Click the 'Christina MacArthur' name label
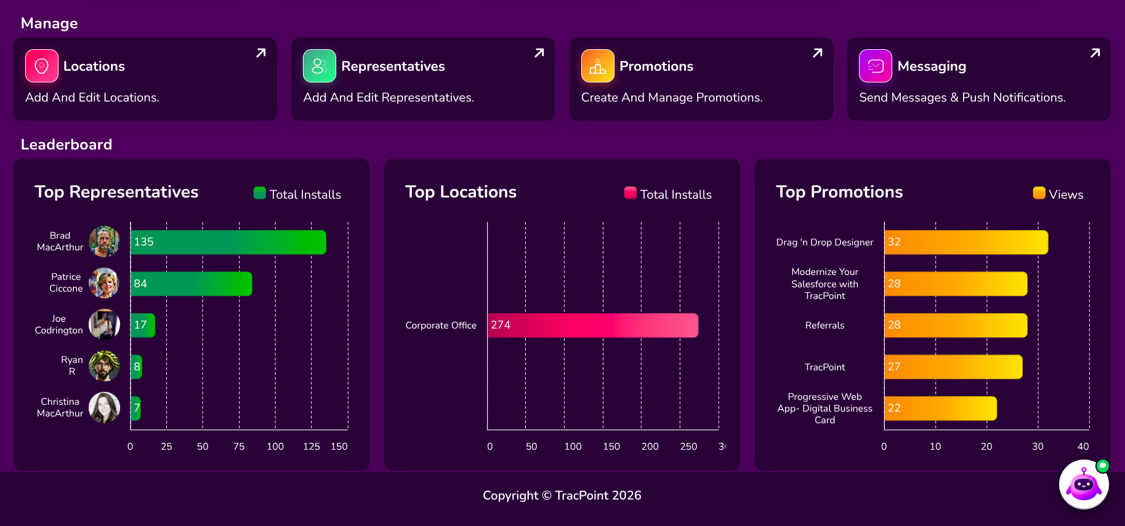The height and width of the screenshot is (526, 1125). [x=60, y=407]
